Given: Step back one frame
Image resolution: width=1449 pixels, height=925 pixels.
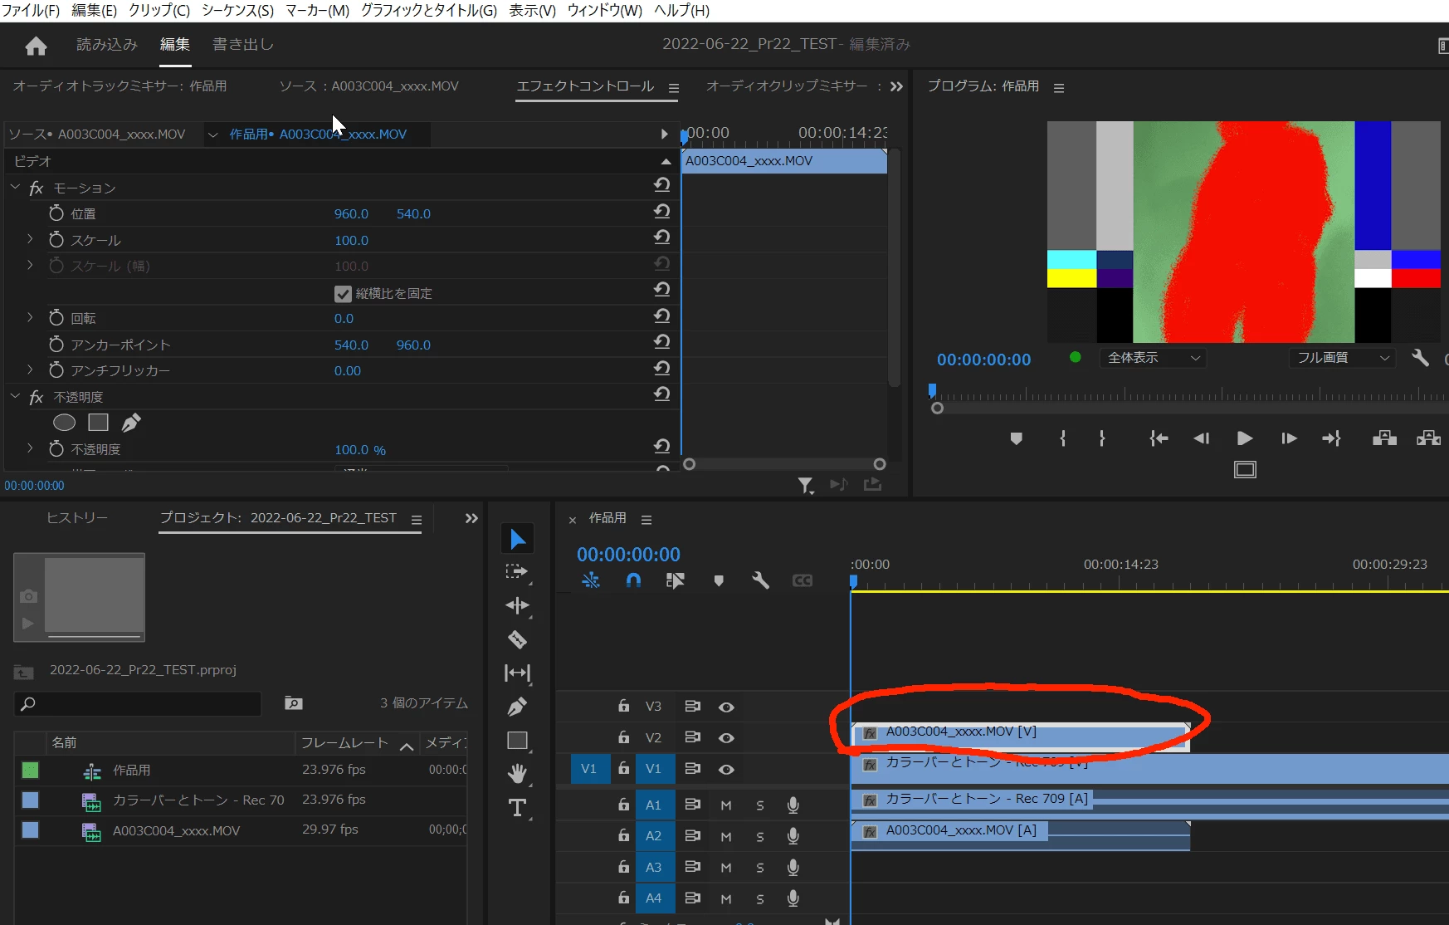Looking at the screenshot, I should [1201, 438].
